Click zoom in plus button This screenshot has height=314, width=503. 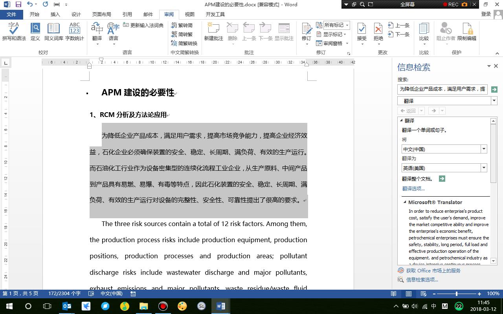coord(479,294)
